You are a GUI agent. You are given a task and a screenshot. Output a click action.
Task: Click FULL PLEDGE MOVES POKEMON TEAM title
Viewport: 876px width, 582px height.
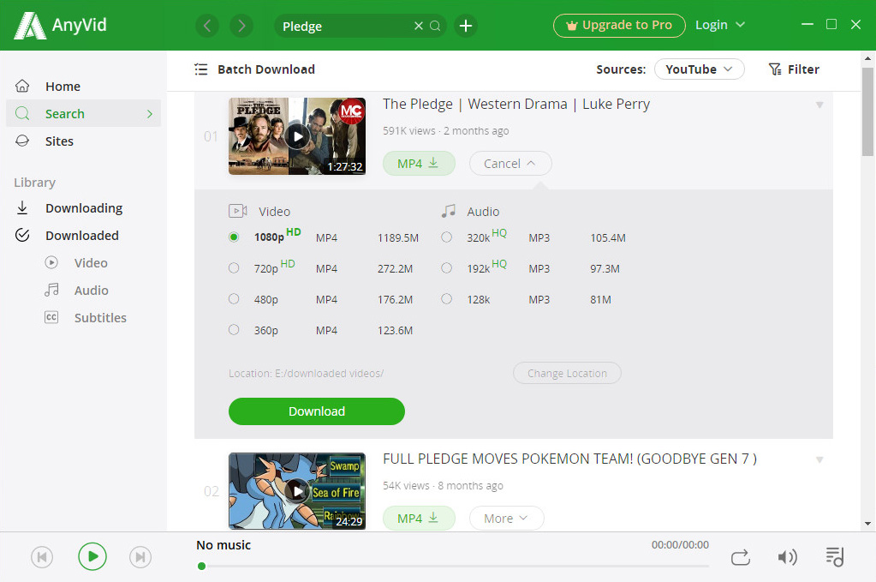point(569,459)
